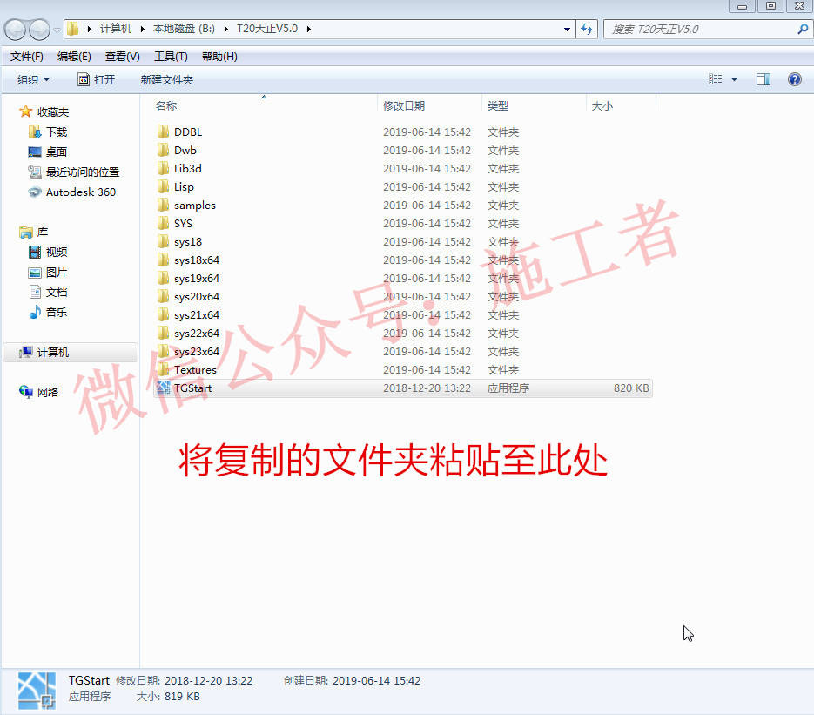
Task: Expand breadcrumb arrow after 计算机
Action: [142, 29]
